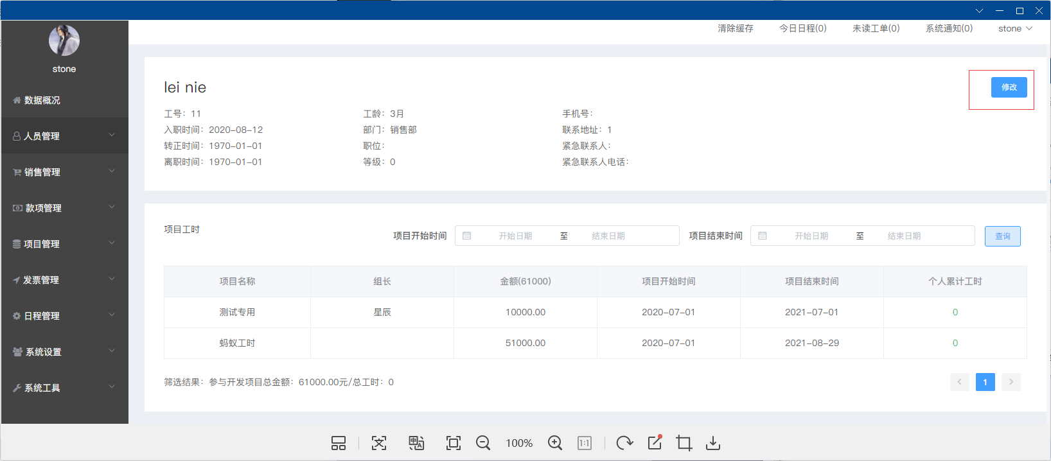
Task: Click the 查询 search button
Action: pyautogui.click(x=1003, y=236)
